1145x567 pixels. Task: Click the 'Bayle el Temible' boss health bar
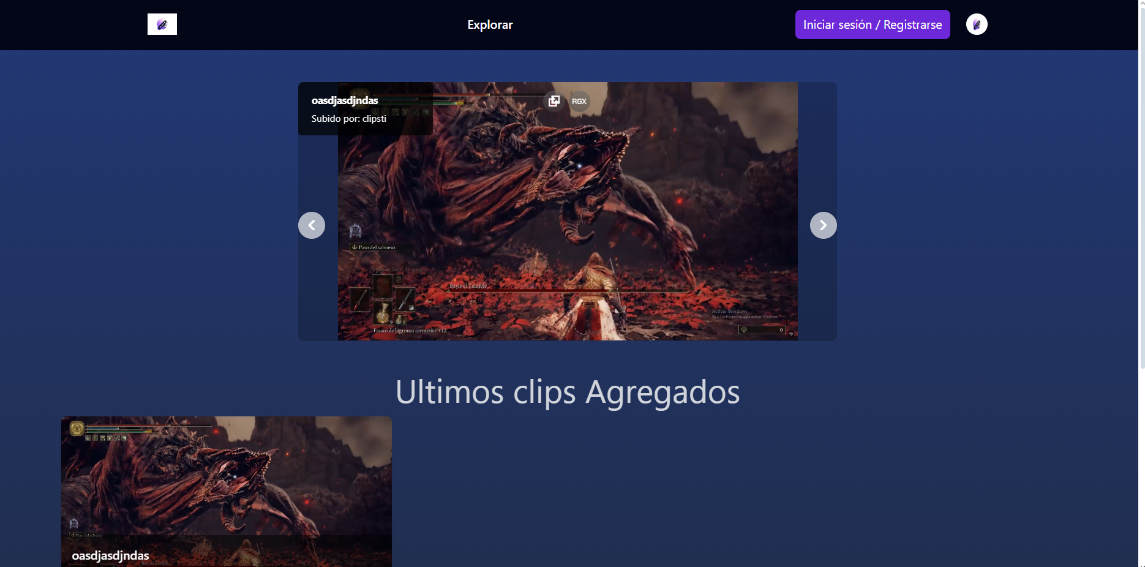coord(569,291)
